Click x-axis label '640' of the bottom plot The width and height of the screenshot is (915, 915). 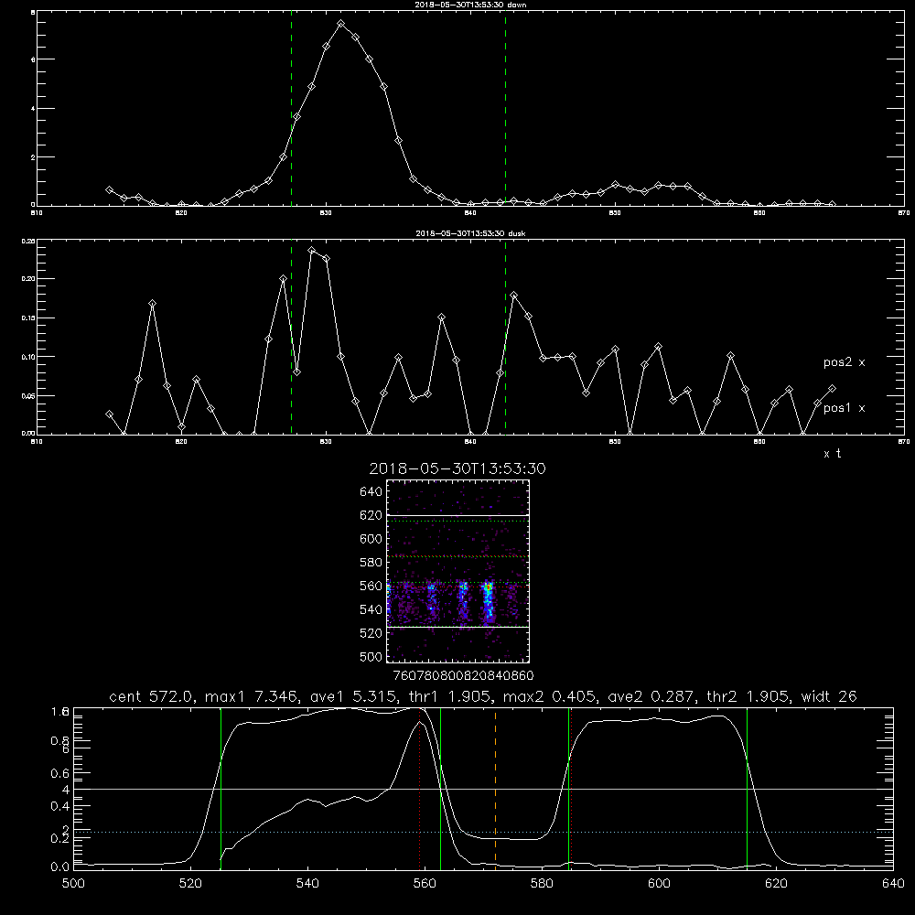coord(893,884)
